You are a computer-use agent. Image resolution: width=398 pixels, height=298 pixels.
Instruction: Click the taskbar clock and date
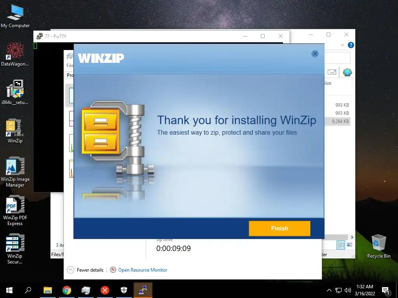[x=365, y=290]
